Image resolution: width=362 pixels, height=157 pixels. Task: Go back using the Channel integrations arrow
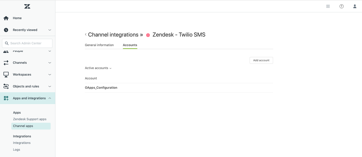click(86, 35)
